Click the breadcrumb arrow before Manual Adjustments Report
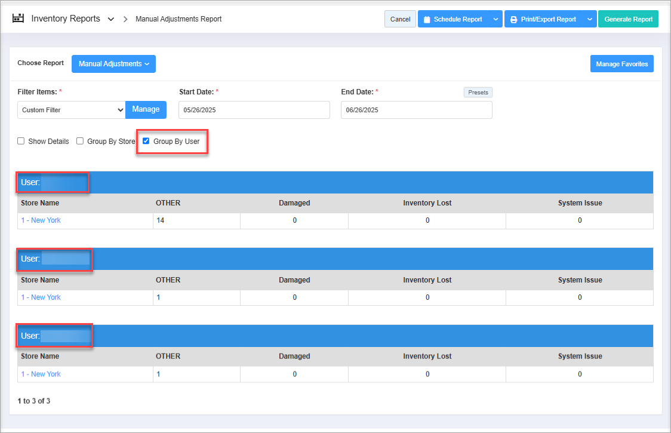Viewport: 671px width, 433px height. (125, 19)
